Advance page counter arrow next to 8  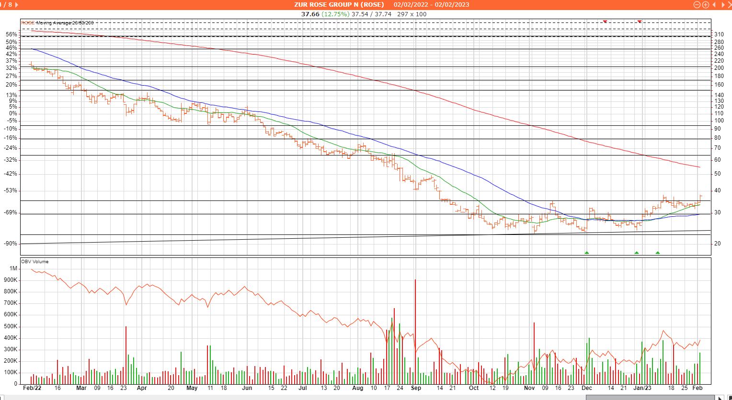[x=17, y=5]
